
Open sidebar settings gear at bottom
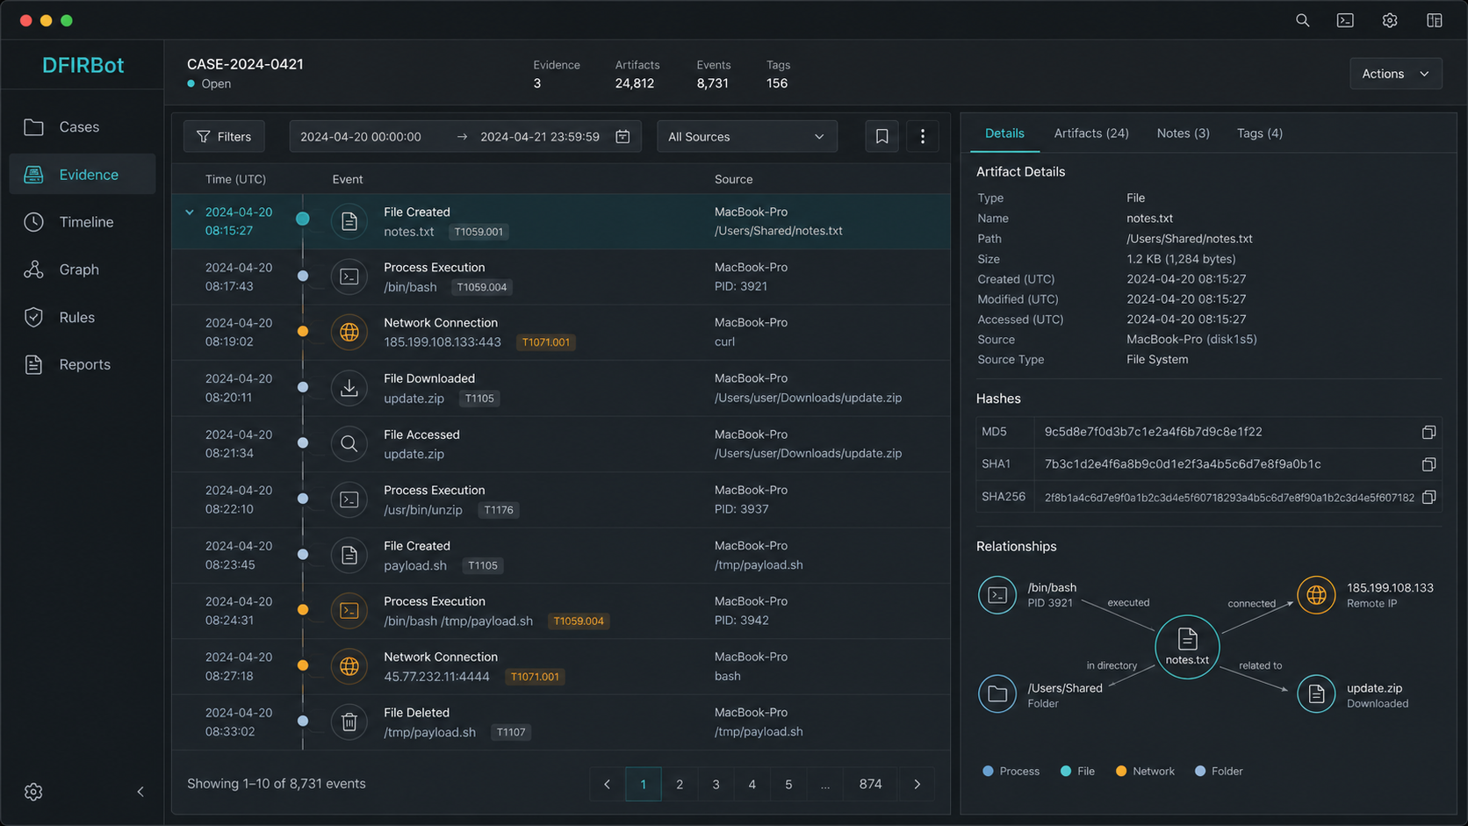coord(33,792)
